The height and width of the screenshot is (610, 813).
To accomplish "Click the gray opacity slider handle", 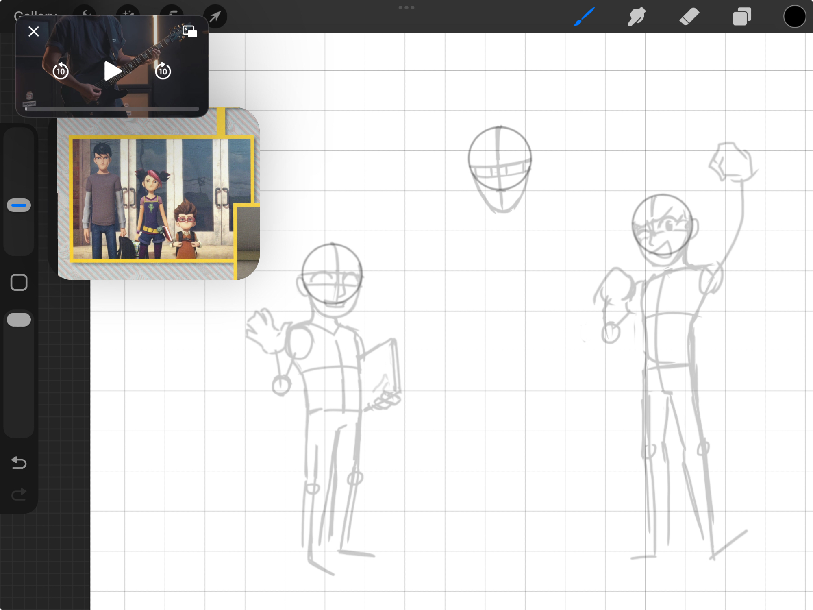I will pyautogui.click(x=19, y=320).
